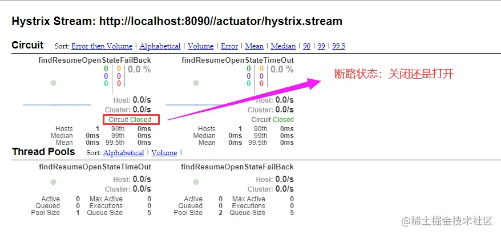Click Max Active value in FailBack thread pool
The width and height of the screenshot is (501, 235).
[292, 199]
